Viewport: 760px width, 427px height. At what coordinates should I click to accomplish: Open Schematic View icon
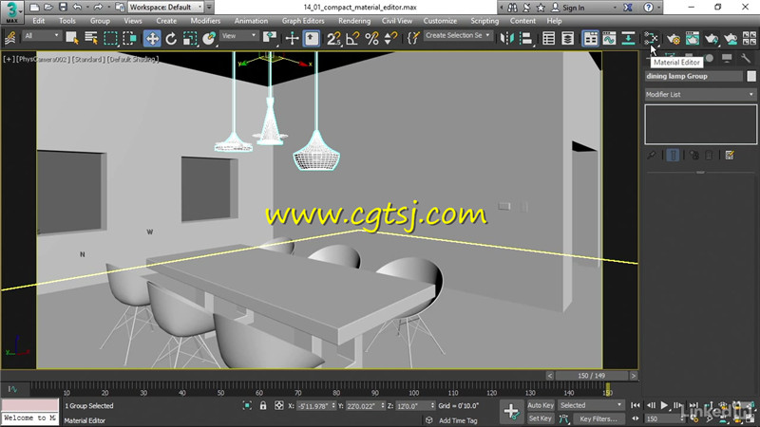(x=628, y=38)
